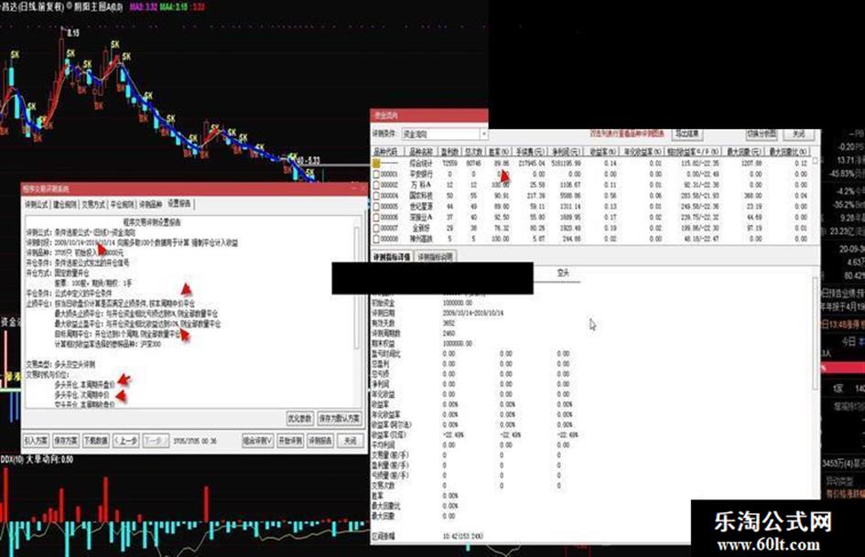Sort by the 年化收益率(%) column header
This screenshot has width=865, height=557.
(642, 151)
